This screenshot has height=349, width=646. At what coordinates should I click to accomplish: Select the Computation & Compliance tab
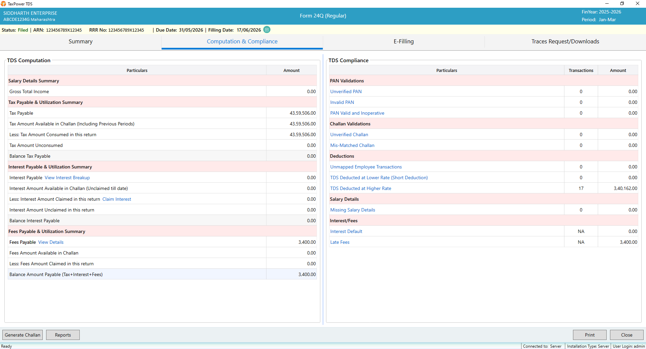(242, 42)
